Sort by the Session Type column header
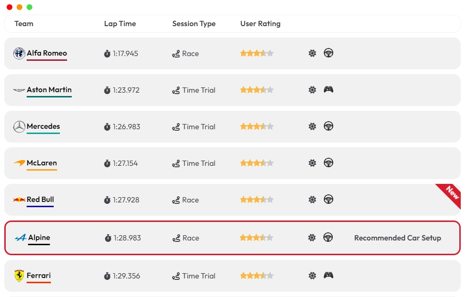This screenshot has height=297, width=465. tap(194, 24)
